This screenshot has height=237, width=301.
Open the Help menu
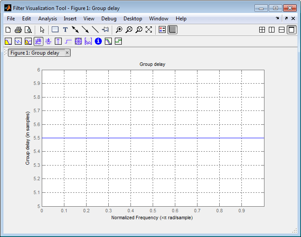pyautogui.click(x=181, y=19)
